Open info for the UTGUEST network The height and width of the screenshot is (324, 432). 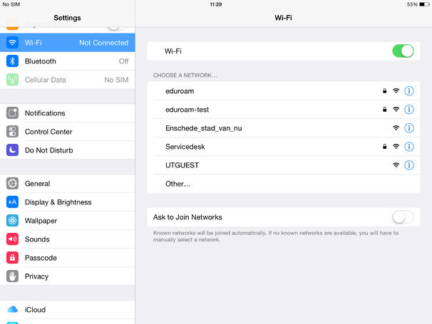[x=409, y=165]
